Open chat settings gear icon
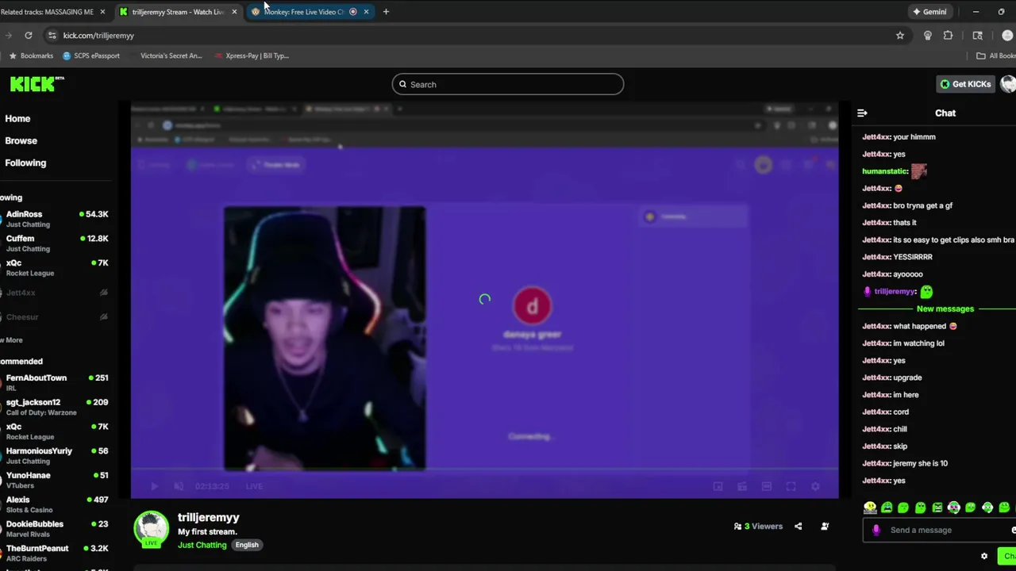The height and width of the screenshot is (571, 1016). [984, 556]
